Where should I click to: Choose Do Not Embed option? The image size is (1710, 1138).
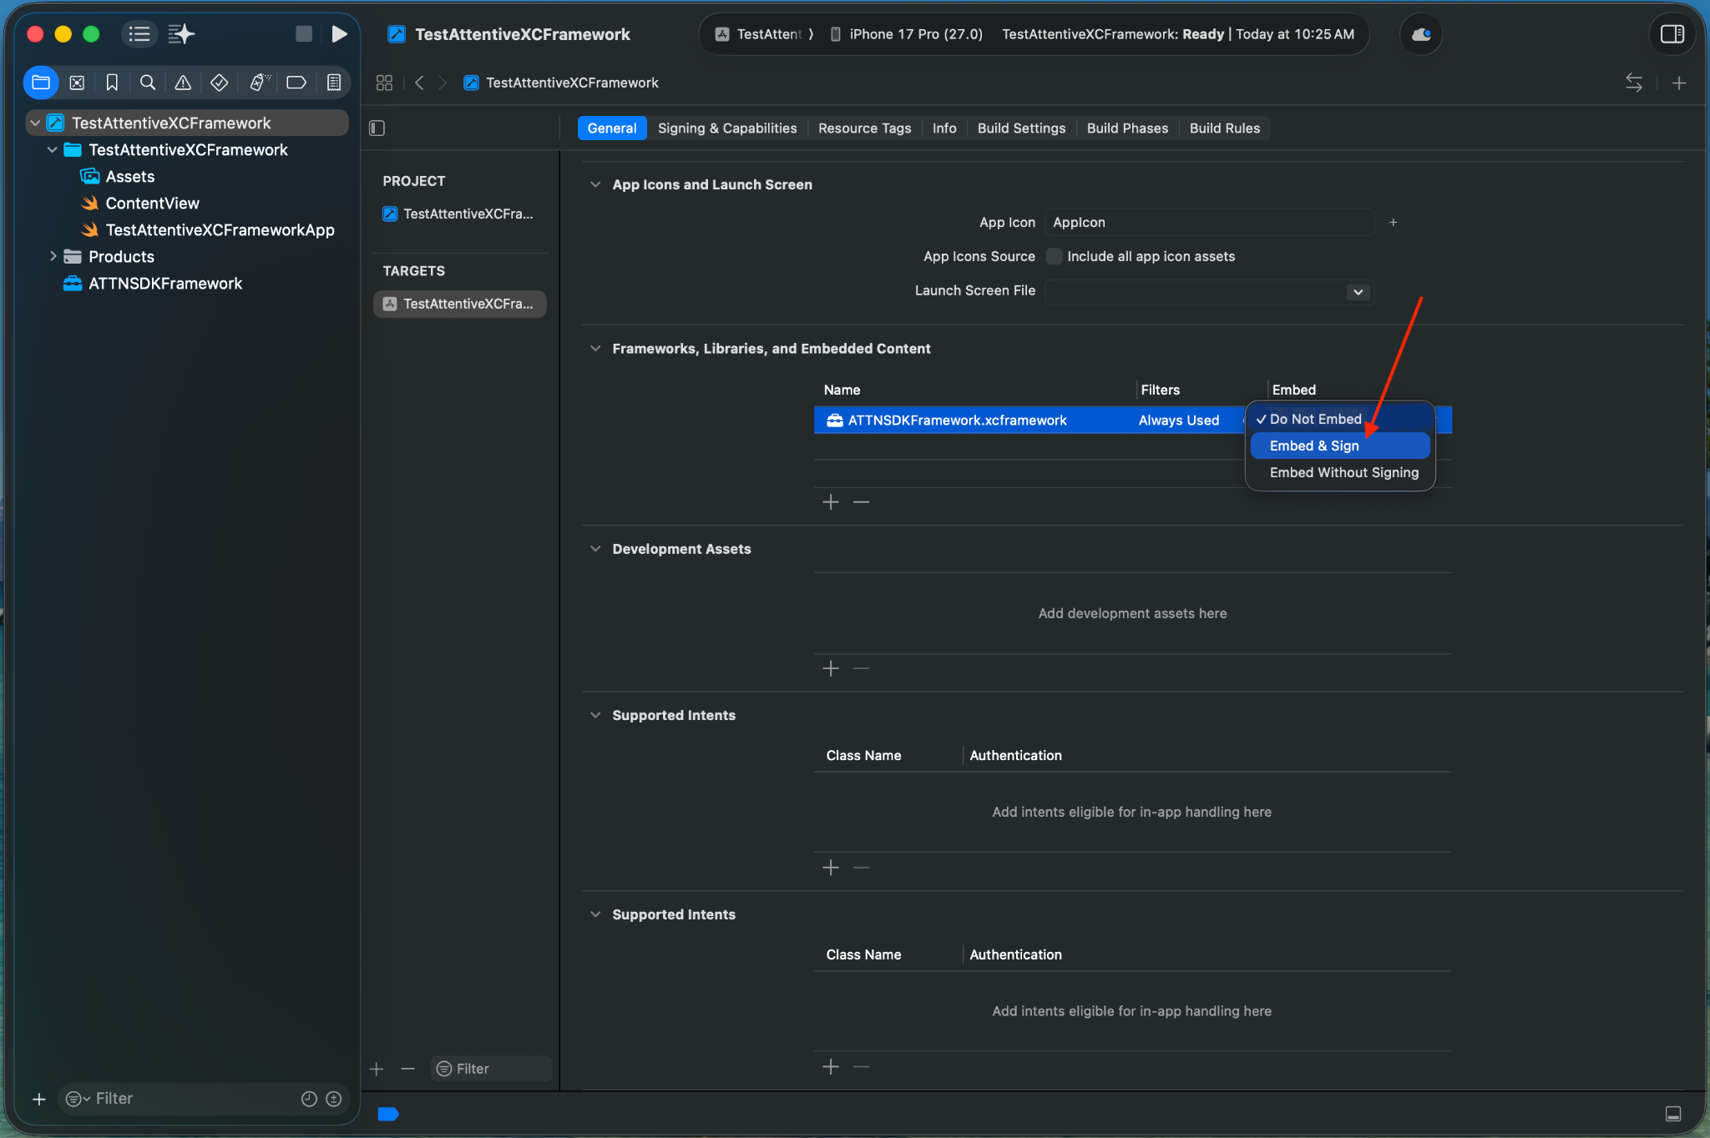(1340, 419)
